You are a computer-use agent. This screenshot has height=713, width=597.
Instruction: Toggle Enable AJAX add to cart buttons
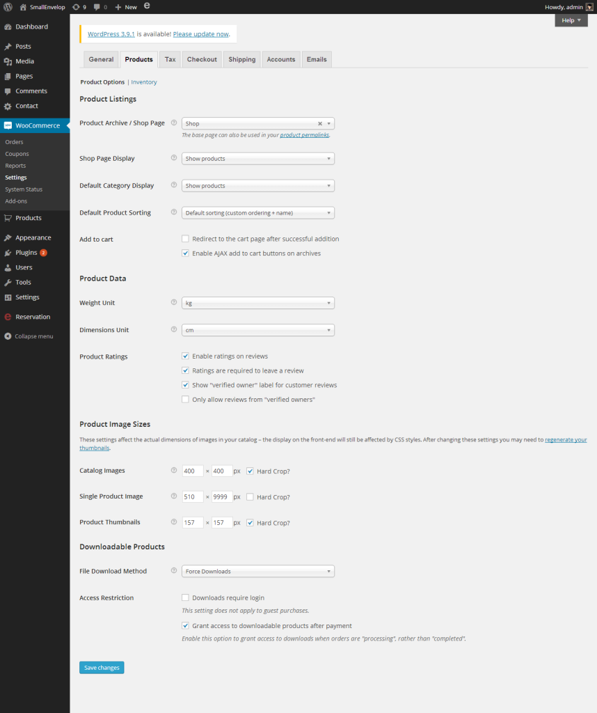pos(185,253)
